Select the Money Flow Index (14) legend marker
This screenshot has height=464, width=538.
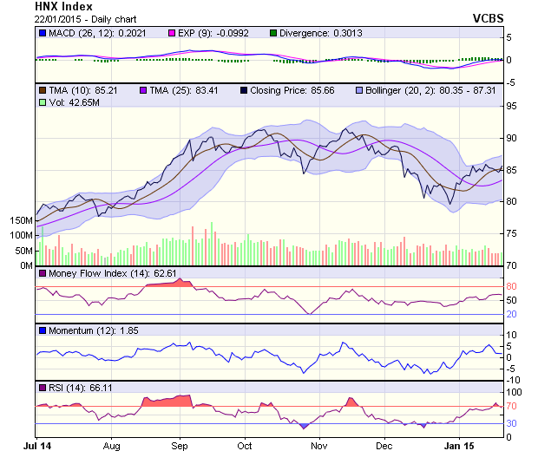click(42, 274)
